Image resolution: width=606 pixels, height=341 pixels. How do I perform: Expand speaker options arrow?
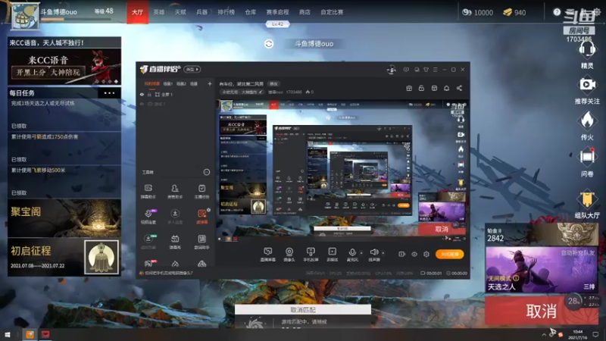click(383, 253)
